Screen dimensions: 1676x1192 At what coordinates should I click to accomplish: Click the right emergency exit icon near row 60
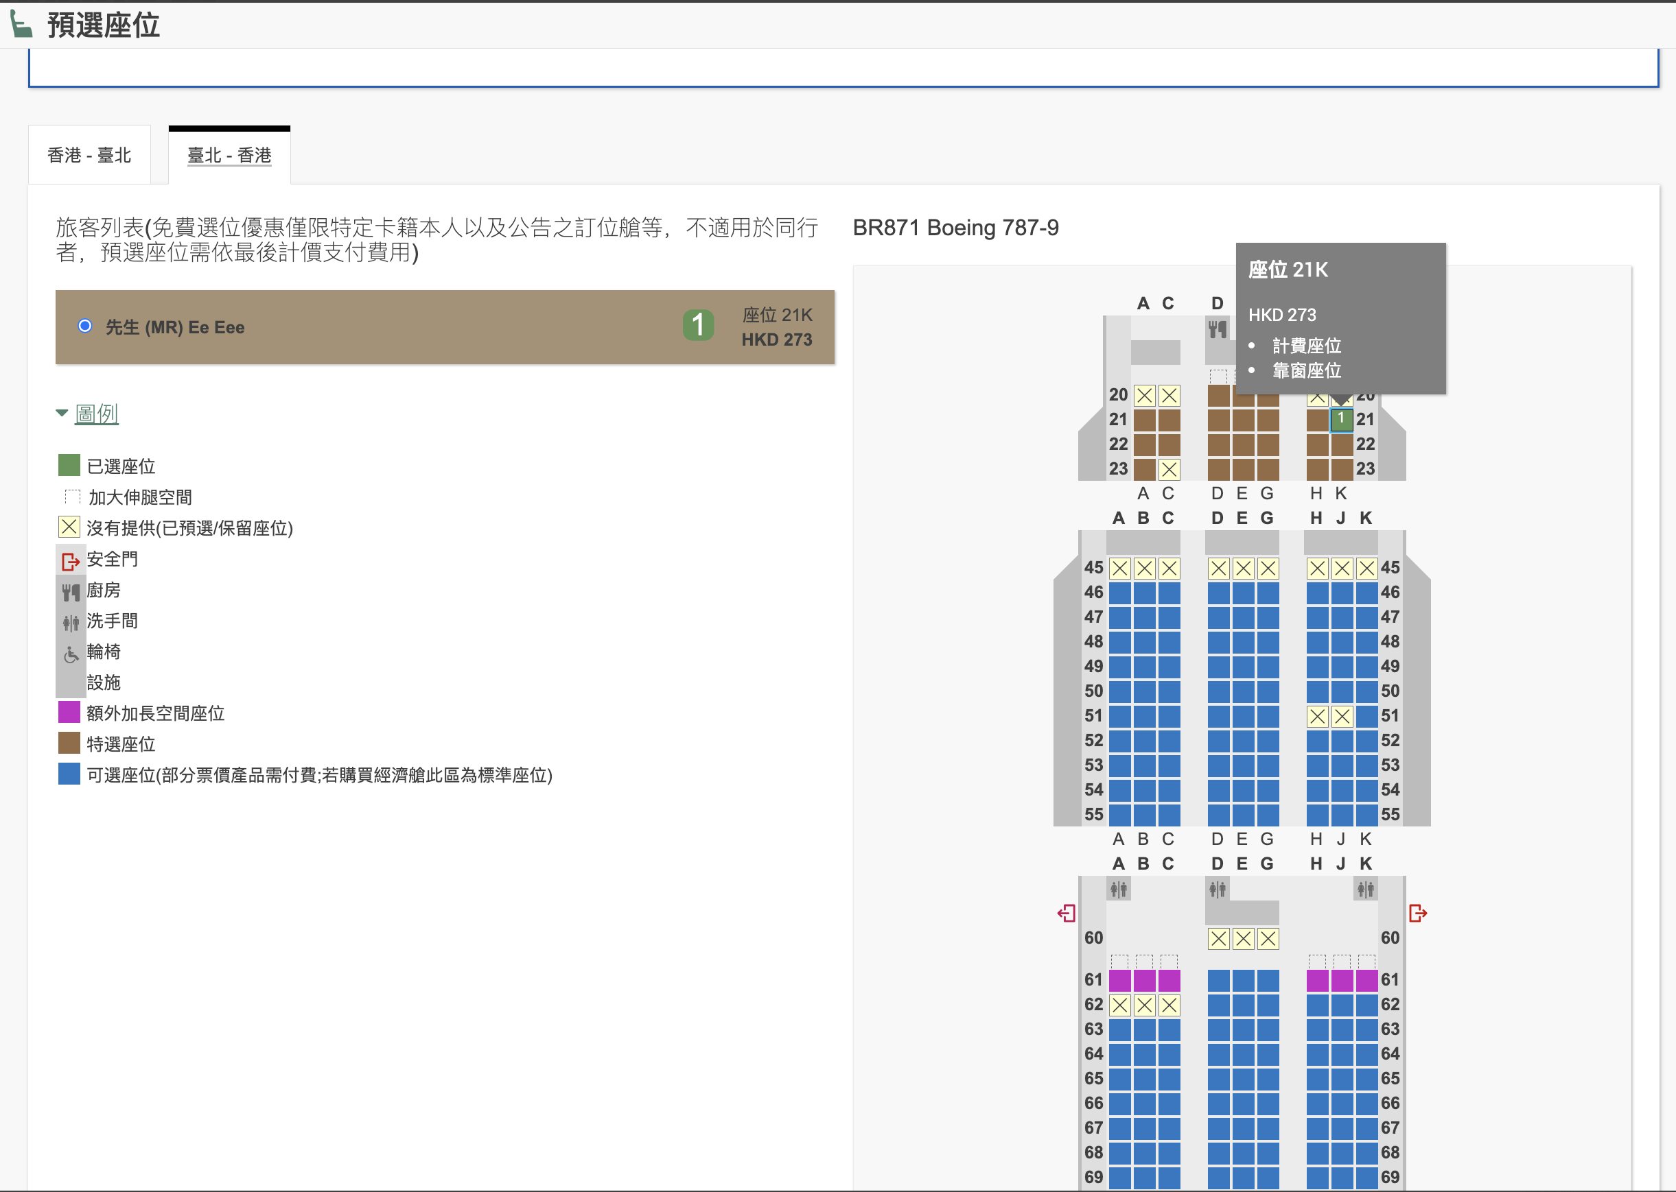(x=1417, y=913)
